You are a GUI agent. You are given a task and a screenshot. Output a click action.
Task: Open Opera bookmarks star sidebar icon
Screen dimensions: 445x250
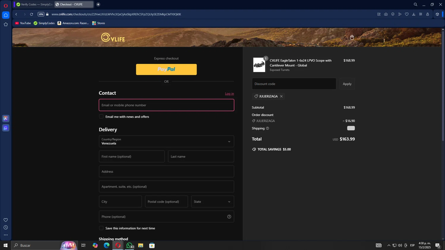6,25
